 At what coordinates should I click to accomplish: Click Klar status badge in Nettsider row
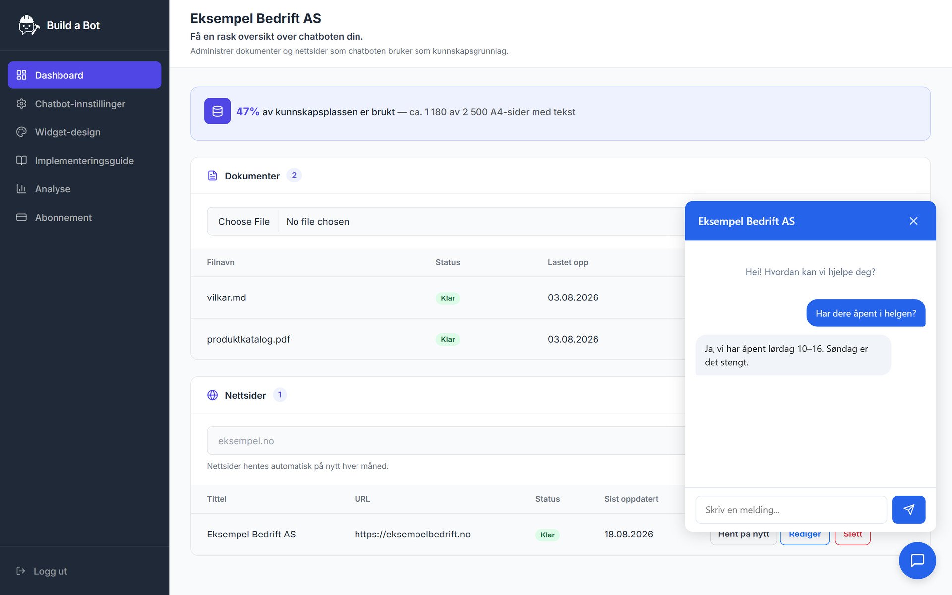547,535
